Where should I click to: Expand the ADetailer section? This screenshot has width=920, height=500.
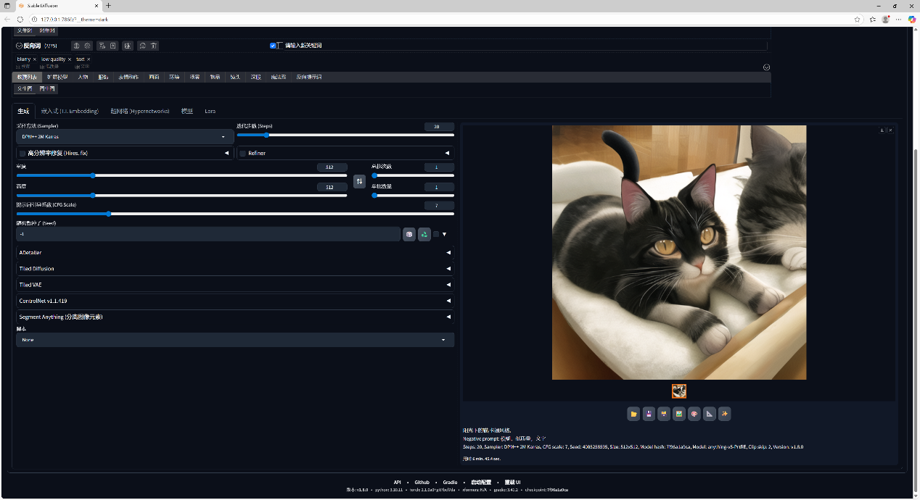pyautogui.click(x=234, y=253)
